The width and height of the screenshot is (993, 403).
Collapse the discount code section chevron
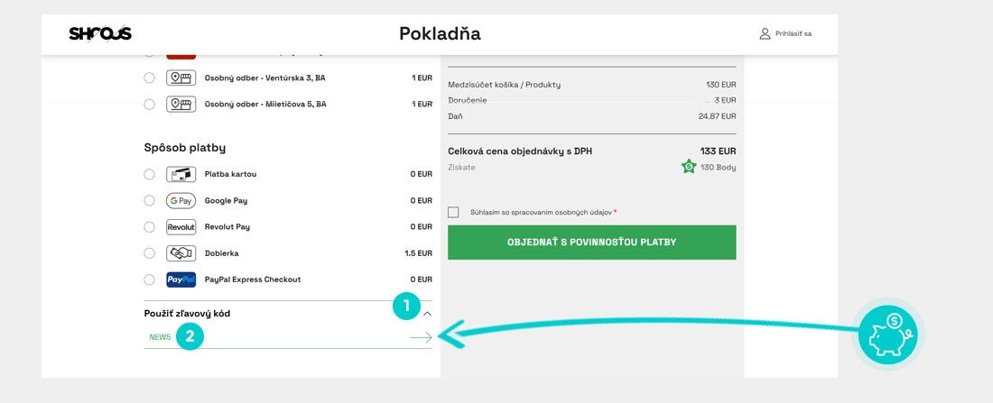(428, 314)
